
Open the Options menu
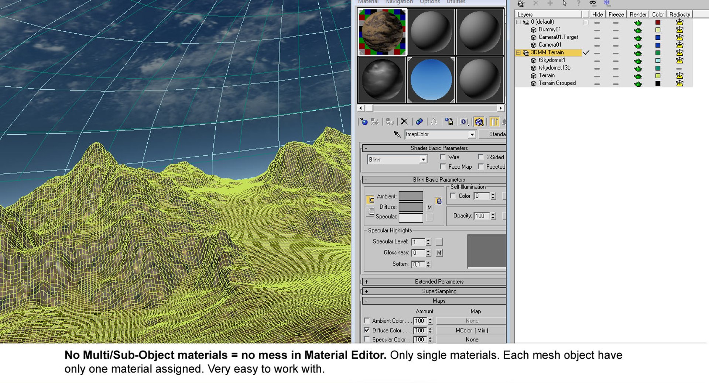tap(430, 2)
